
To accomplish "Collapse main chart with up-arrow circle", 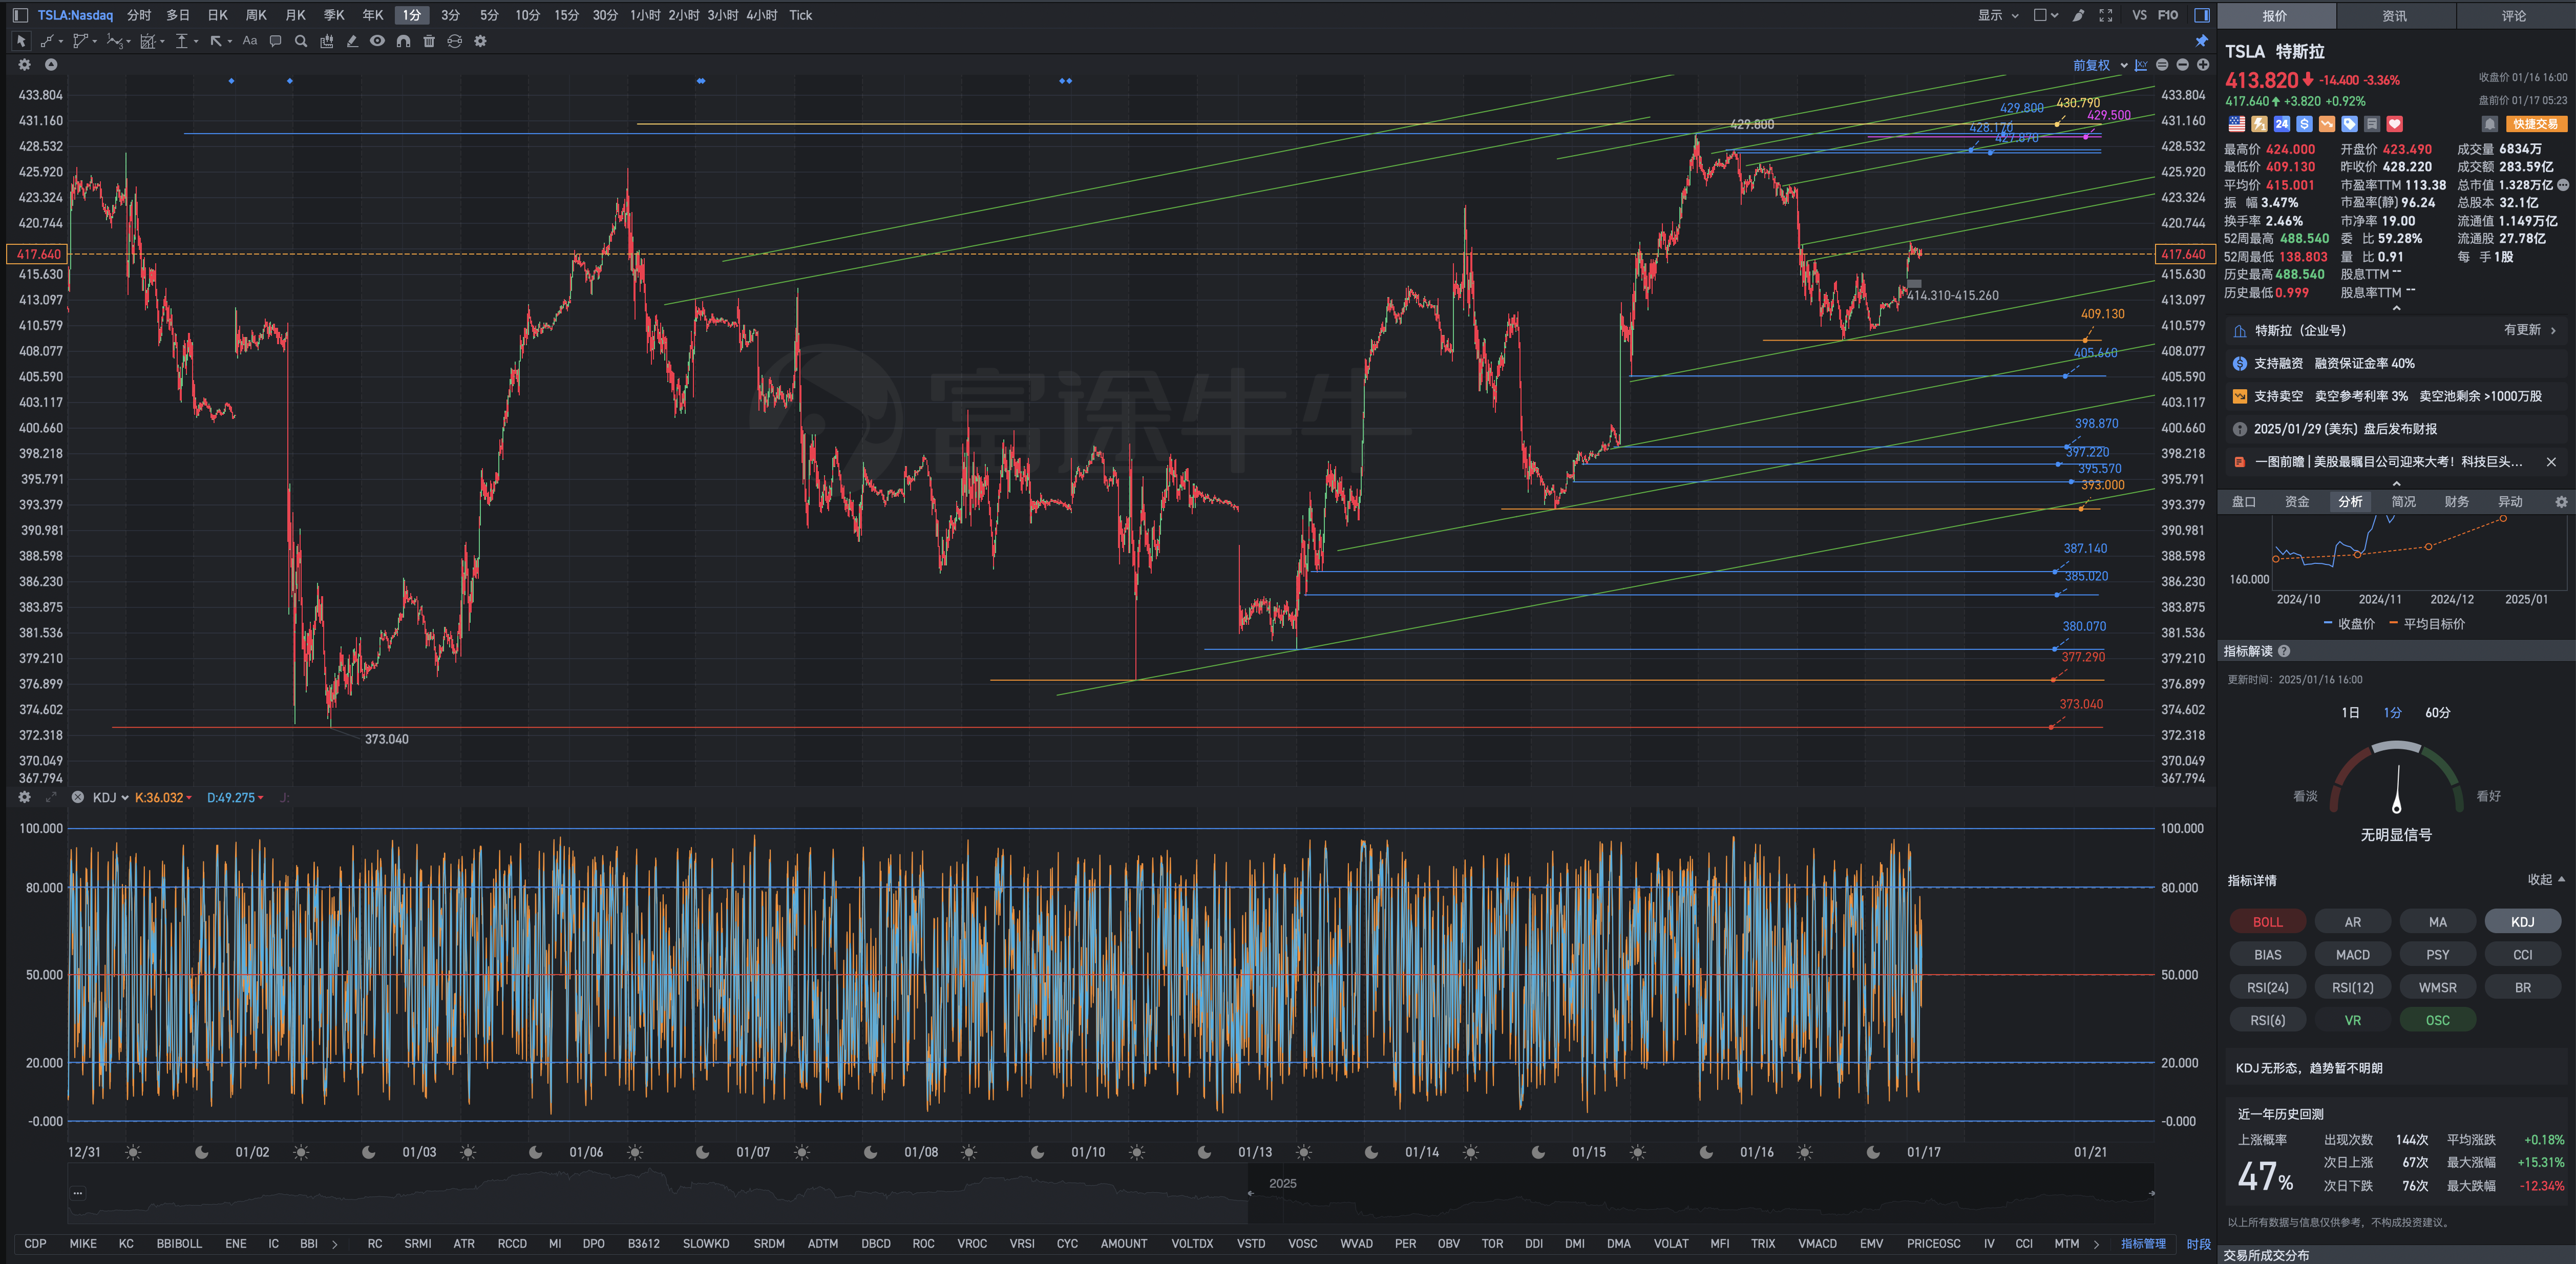I will pos(51,65).
